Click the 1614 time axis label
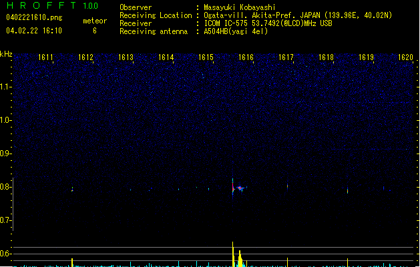 coord(166,57)
